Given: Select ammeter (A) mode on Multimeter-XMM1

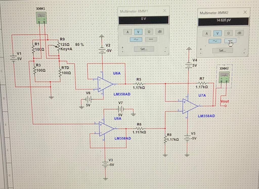Looking at the screenshot, I should pos(127,32).
